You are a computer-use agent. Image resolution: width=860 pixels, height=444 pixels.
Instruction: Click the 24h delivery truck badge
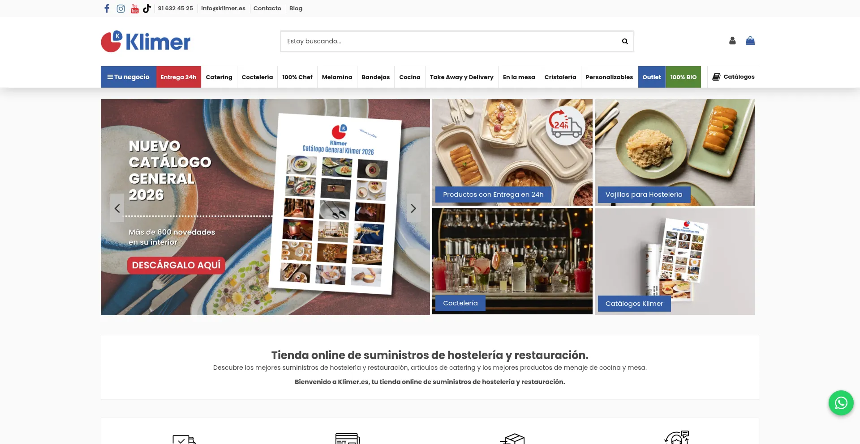coord(565,126)
